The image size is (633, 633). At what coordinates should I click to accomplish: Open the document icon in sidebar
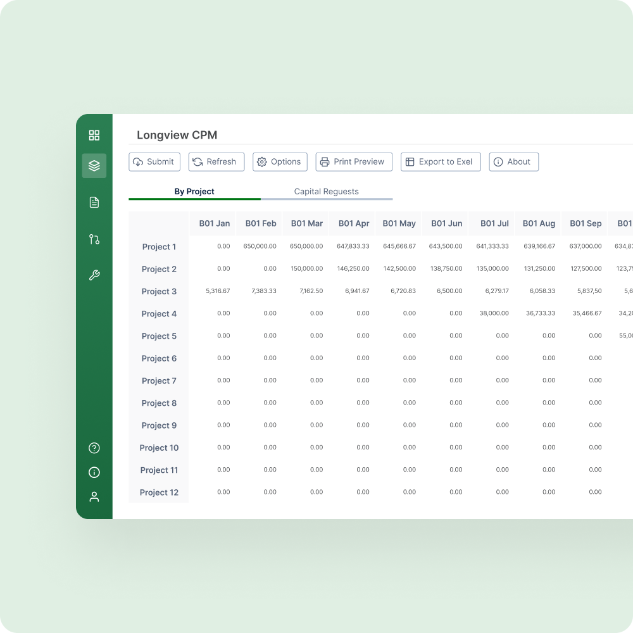(94, 203)
